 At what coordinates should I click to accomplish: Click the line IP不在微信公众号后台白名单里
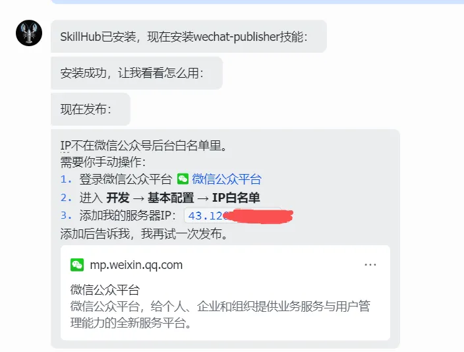[144, 146]
